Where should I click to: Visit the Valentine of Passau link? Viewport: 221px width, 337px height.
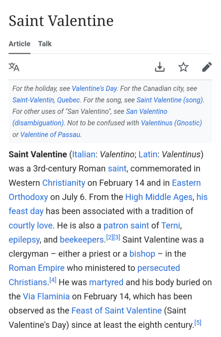(51, 134)
